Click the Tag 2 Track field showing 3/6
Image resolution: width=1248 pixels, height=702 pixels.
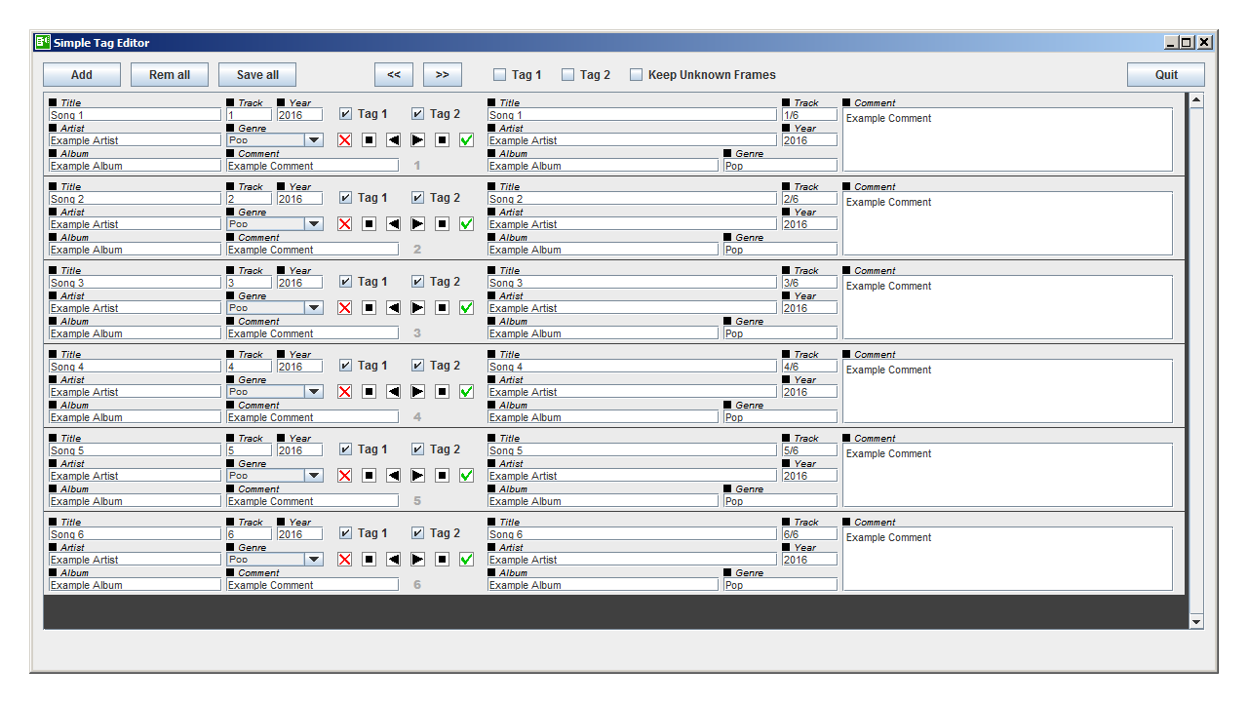coord(809,283)
